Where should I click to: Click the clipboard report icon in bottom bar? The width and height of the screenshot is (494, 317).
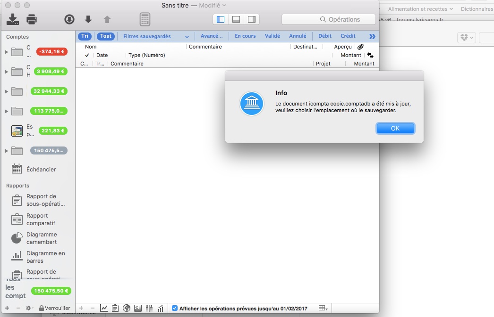(x=115, y=308)
